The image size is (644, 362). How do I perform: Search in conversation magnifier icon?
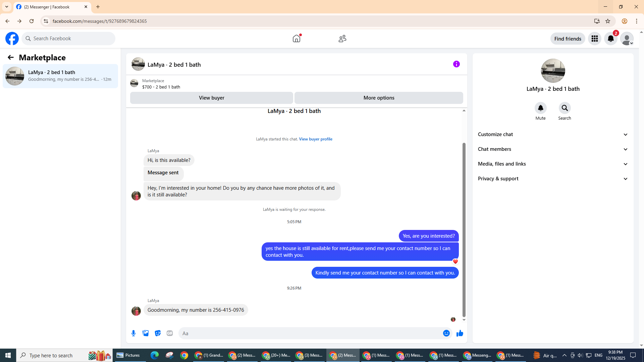pyautogui.click(x=565, y=108)
